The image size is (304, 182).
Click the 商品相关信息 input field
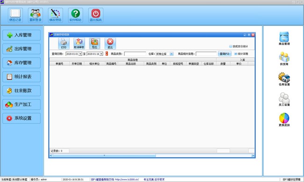tap(206, 54)
